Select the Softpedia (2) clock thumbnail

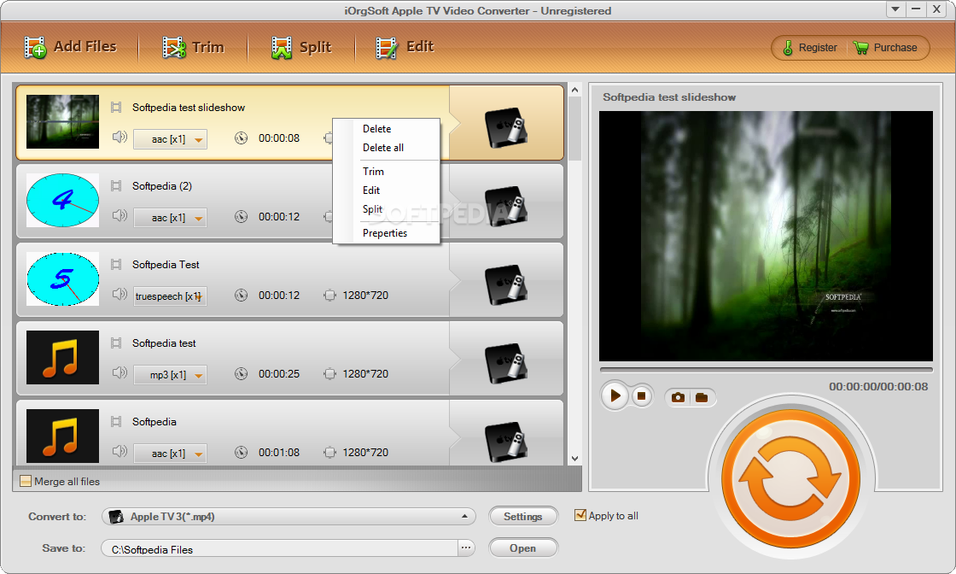point(63,200)
